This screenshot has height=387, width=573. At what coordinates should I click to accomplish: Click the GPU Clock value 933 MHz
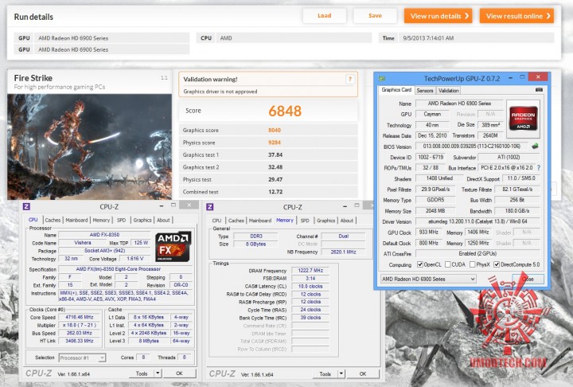(428, 233)
